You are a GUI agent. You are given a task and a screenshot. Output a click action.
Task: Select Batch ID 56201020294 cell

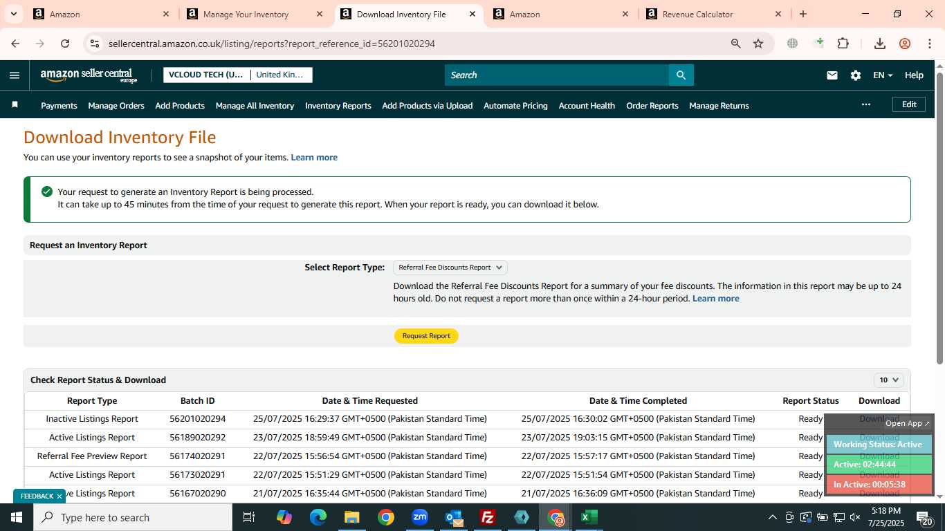coord(197,419)
